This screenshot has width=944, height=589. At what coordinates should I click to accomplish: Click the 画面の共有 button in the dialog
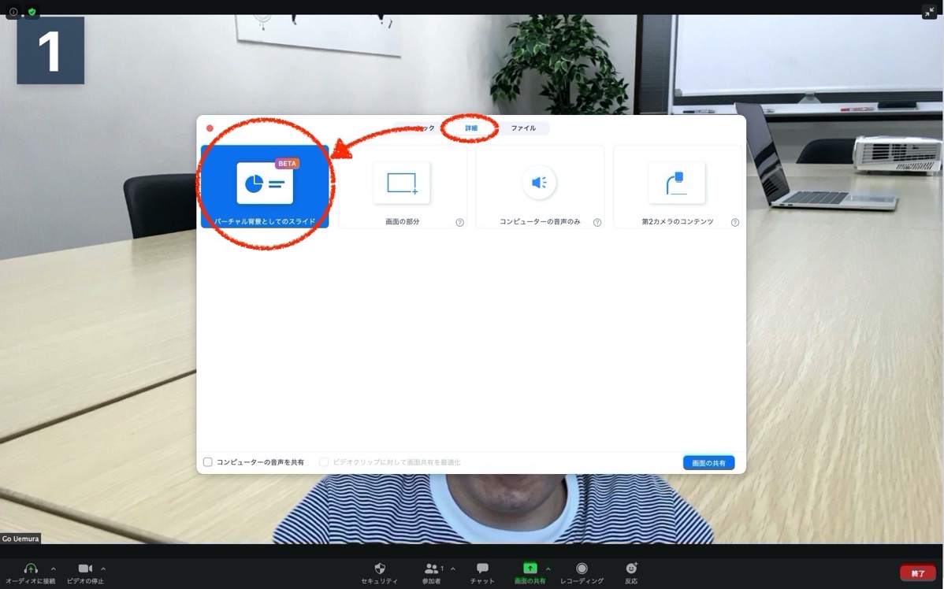coord(708,463)
